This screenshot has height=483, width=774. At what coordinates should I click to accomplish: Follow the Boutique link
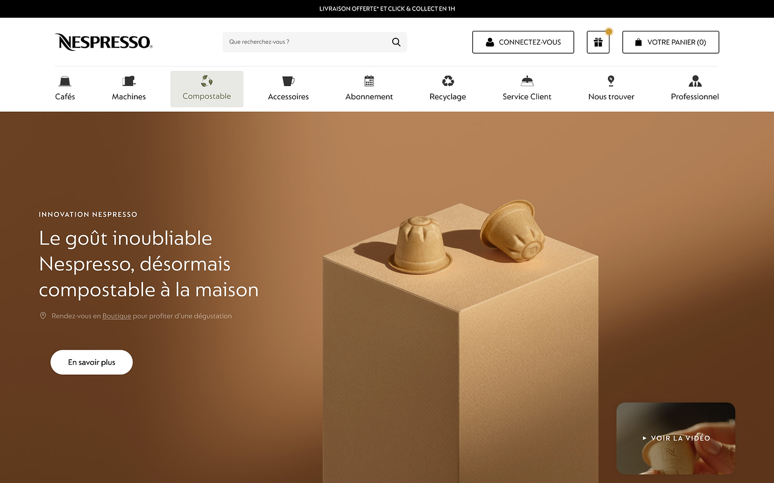coord(117,316)
